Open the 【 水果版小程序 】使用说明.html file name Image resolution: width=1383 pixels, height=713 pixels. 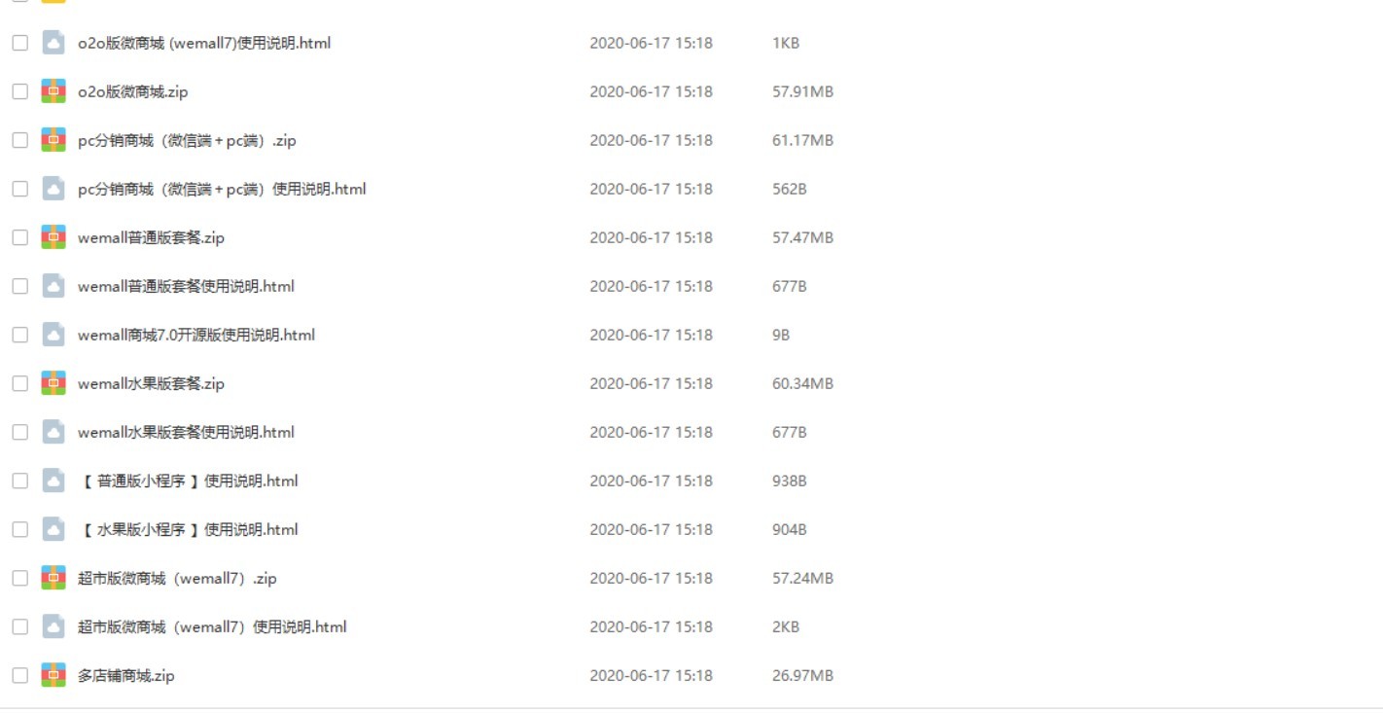(x=188, y=529)
